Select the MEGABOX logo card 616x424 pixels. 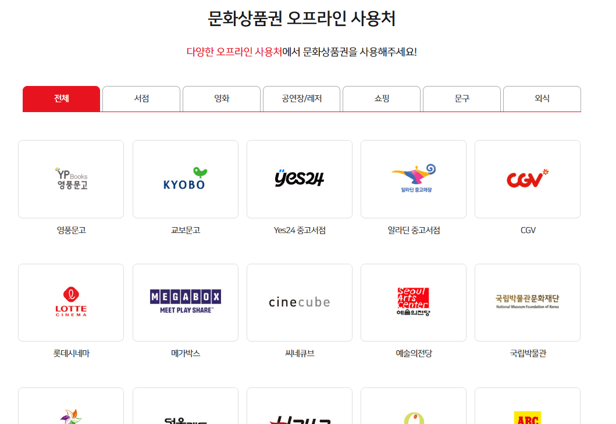[x=186, y=303]
